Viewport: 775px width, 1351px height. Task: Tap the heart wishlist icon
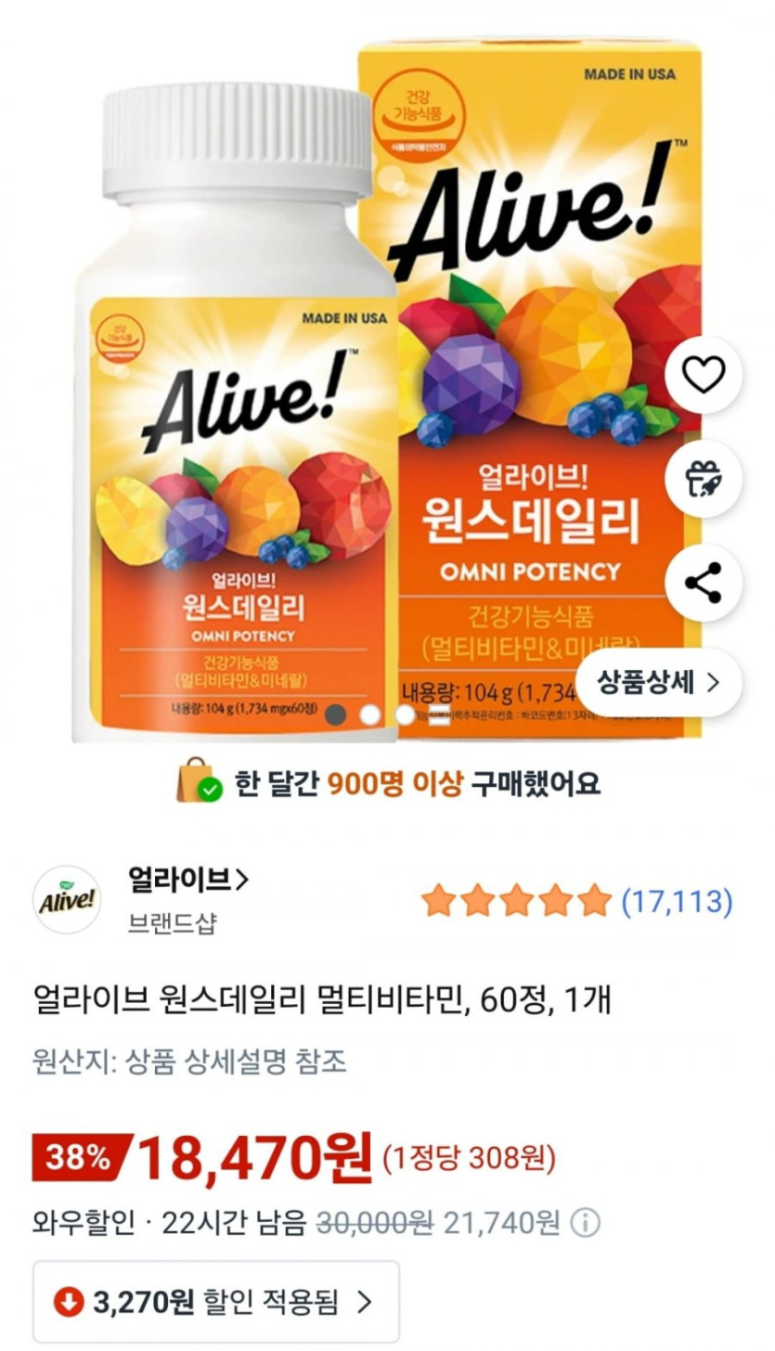click(704, 374)
